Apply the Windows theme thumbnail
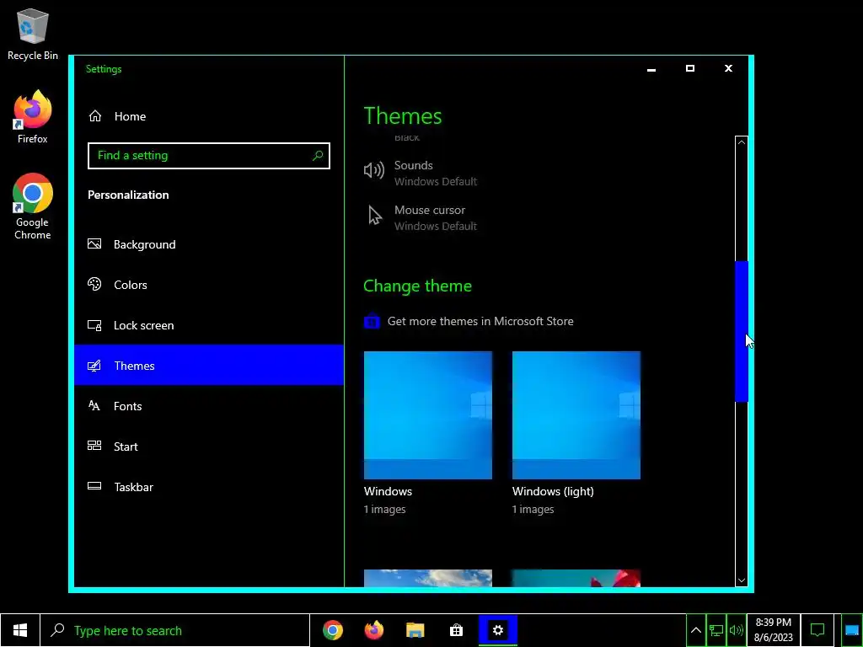863x647 pixels. [428, 414]
